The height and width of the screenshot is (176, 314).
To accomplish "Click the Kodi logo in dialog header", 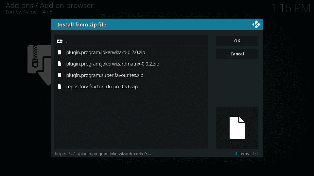I will 256,24.
